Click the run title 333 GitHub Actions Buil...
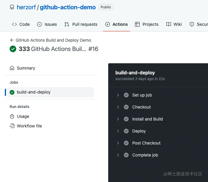The height and width of the screenshot is (182, 208). click(52, 49)
